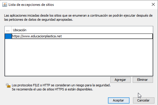Click the Java icon in the title bar
This screenshot has height=105, width=158.
point(5,5)
